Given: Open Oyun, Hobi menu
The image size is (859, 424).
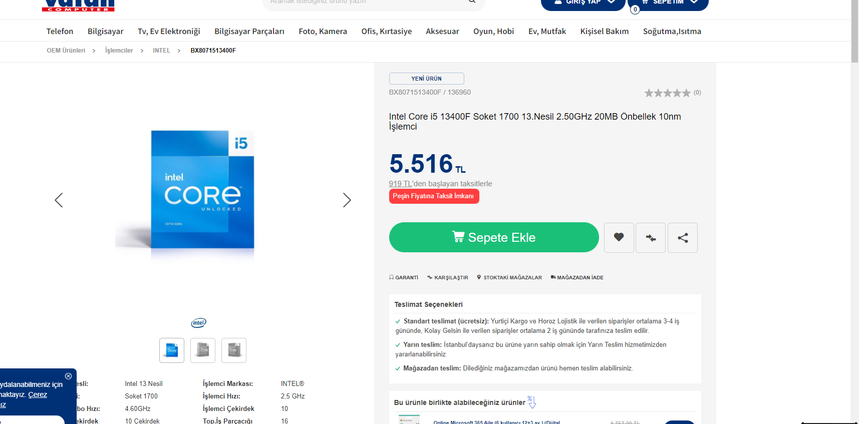Looking at the screenshot, I should pos(494,31).
